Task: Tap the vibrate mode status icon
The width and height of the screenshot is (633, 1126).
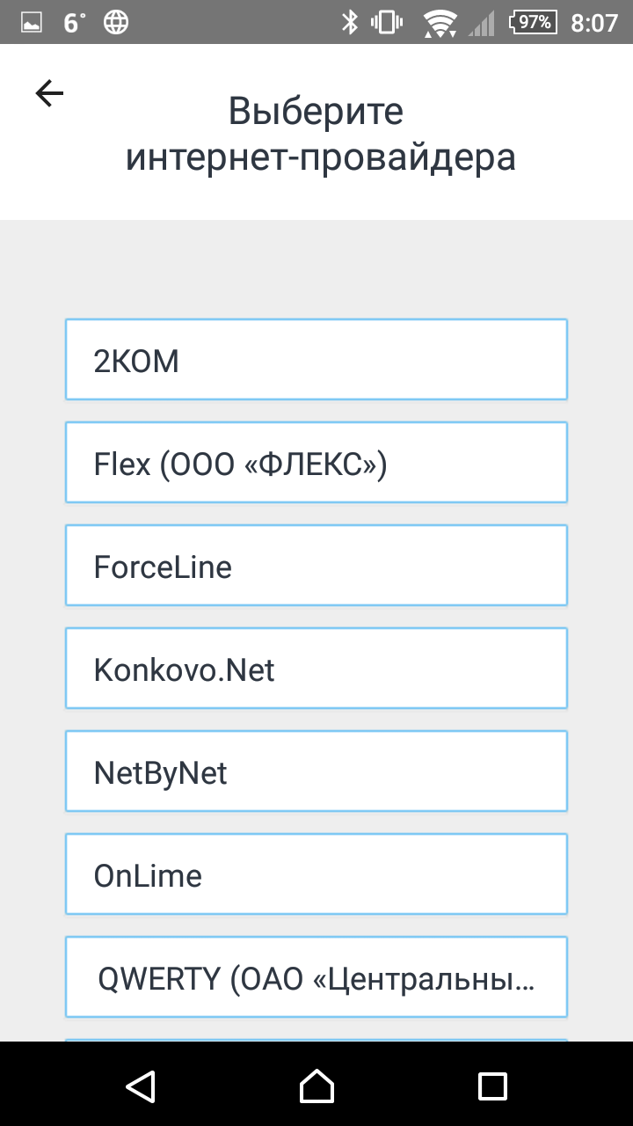Action: tap(387, 22)
